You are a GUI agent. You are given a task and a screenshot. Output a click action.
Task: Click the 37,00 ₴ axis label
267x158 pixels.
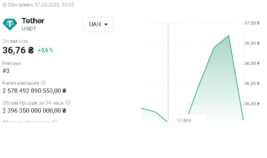[x=252, y=23]
